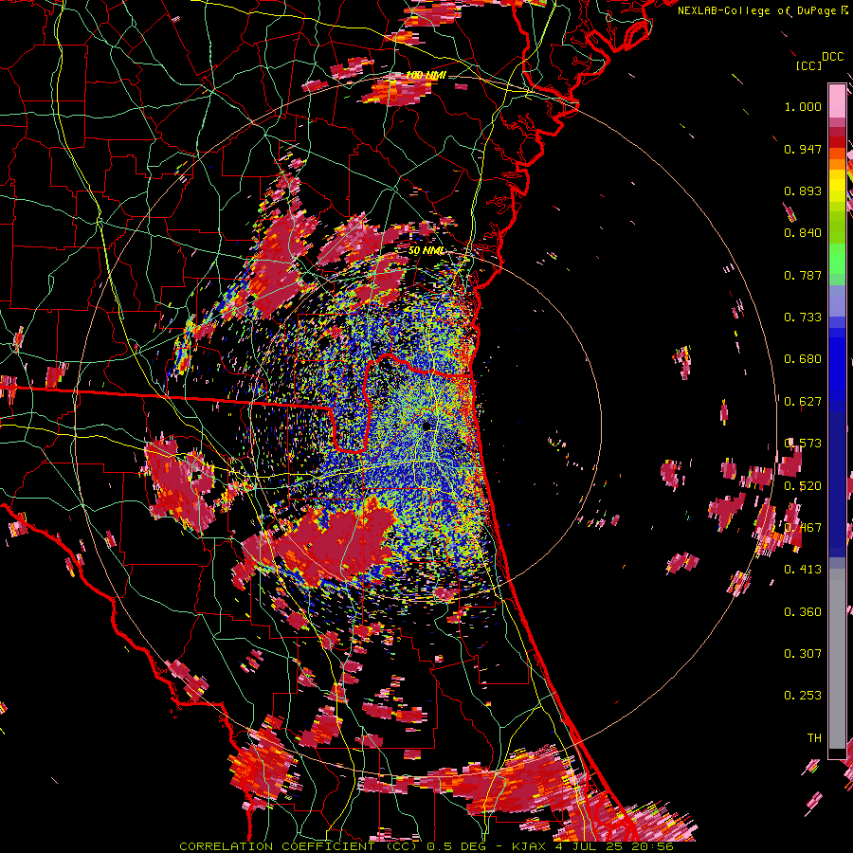Click CORRELATION COEFFICIENT in the bottom caption
Image resolution: width=853 pixels, height=853 pixels.
point(277,846)
